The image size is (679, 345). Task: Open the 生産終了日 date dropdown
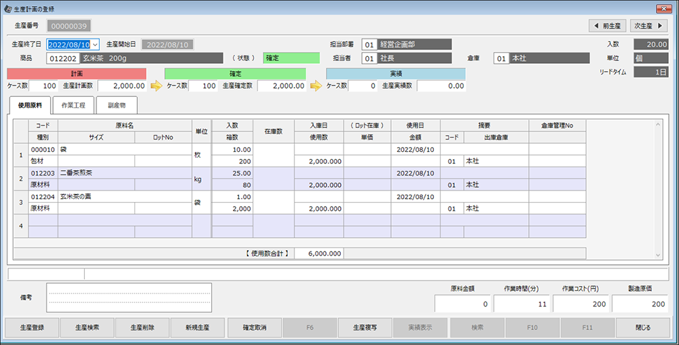[95, 45]
